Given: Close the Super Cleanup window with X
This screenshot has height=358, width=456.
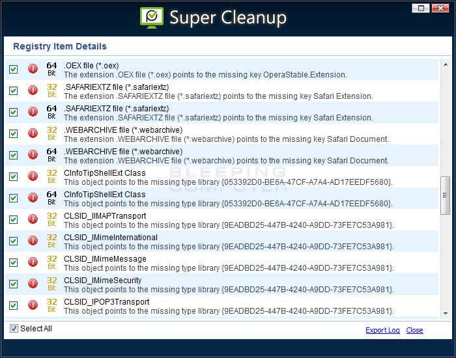Looking at the screenshot, I should coord(440,8).
